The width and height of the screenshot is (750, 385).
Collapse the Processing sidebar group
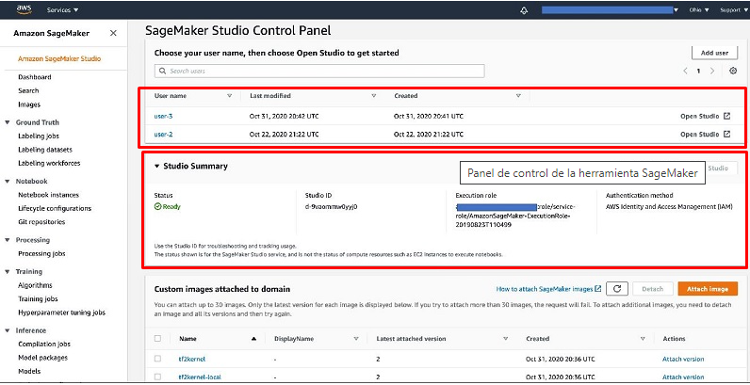[8, 240]
